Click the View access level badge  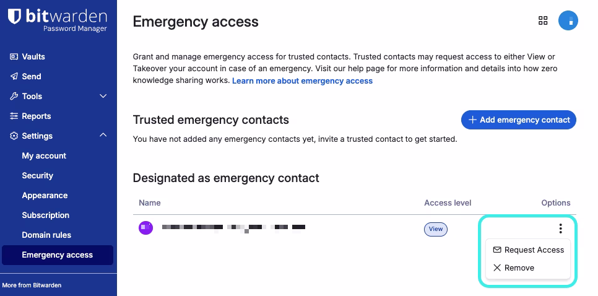click(436, 229)
